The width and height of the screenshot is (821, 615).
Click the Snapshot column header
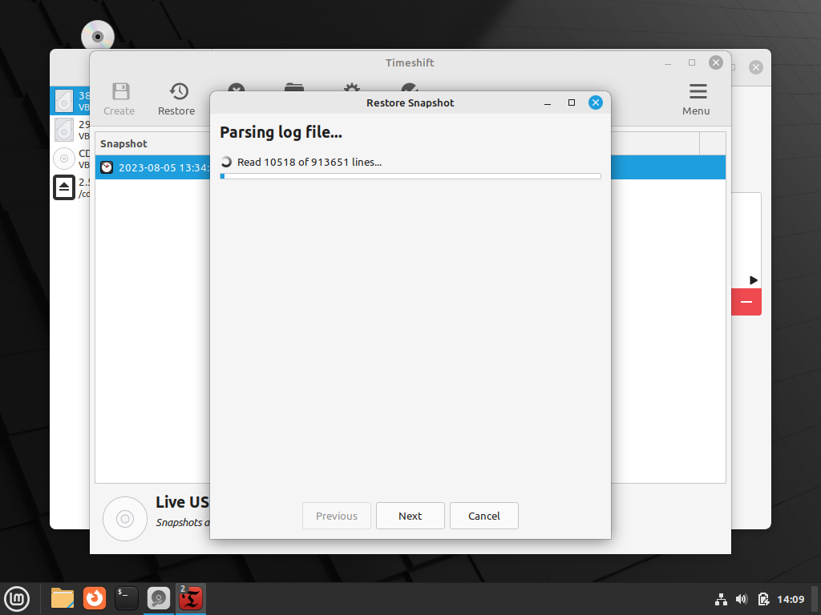(x=123, y=144)
